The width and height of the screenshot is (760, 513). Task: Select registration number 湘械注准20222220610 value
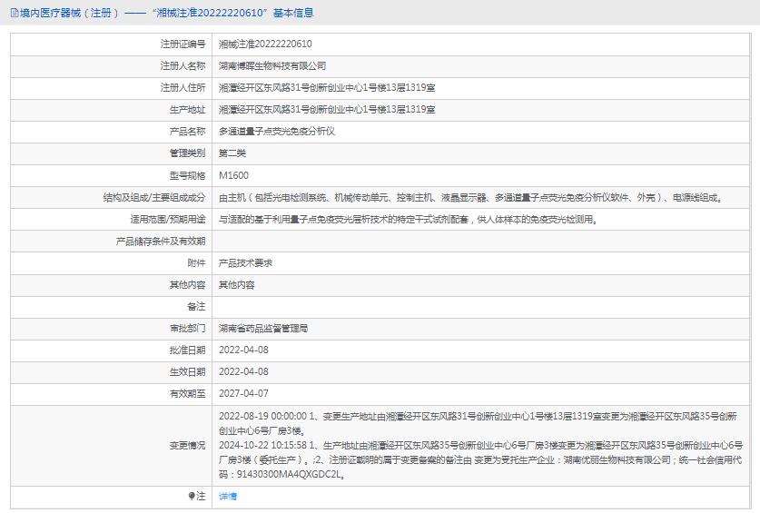(x=265, y=44)
